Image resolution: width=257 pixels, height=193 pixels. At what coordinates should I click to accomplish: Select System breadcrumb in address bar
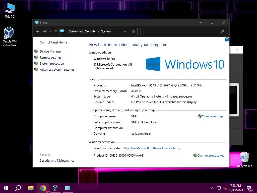106,31
